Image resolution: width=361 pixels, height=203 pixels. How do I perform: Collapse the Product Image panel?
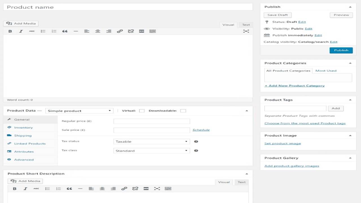click(350, 136)
